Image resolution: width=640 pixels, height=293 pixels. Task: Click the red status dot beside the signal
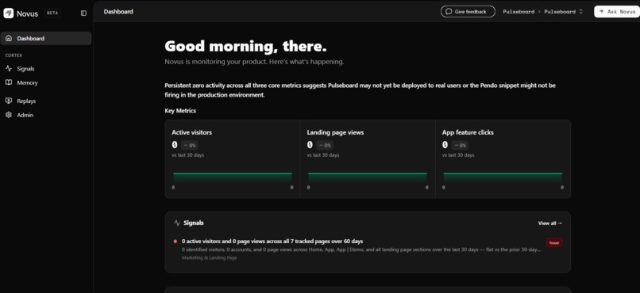[x=175, y=242]
